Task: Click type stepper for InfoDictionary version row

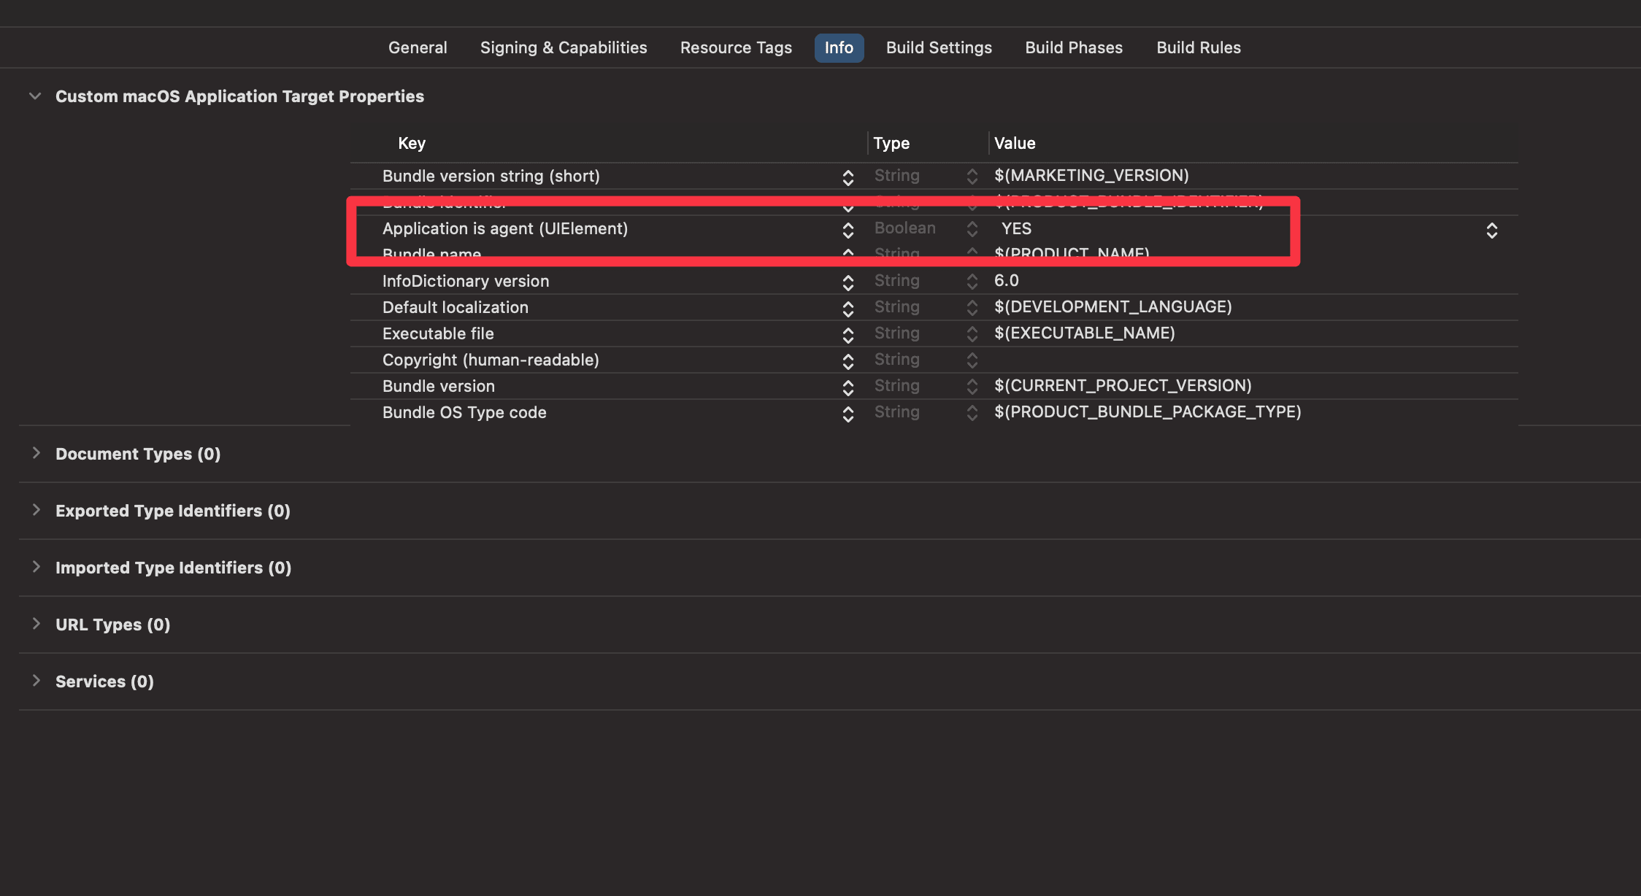Action: pyautogui.click(x=972, y=282)
